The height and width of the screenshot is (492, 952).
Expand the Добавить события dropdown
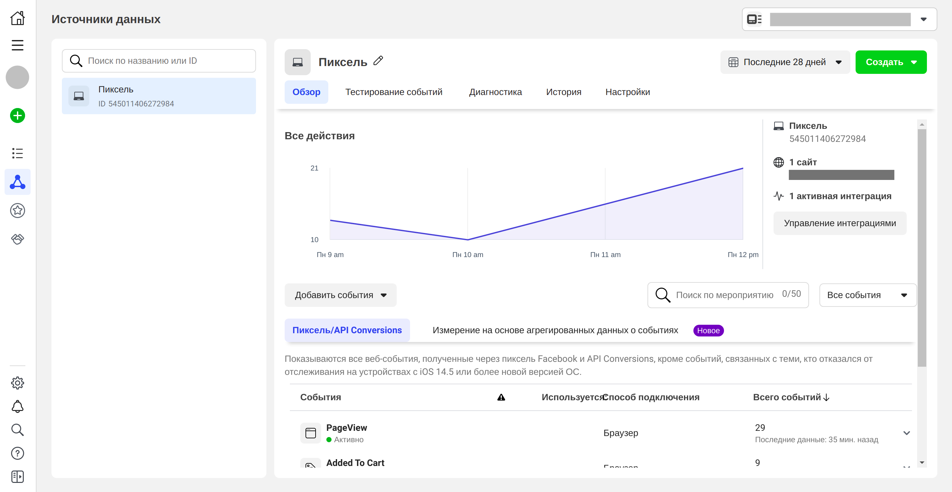point(340,295)
